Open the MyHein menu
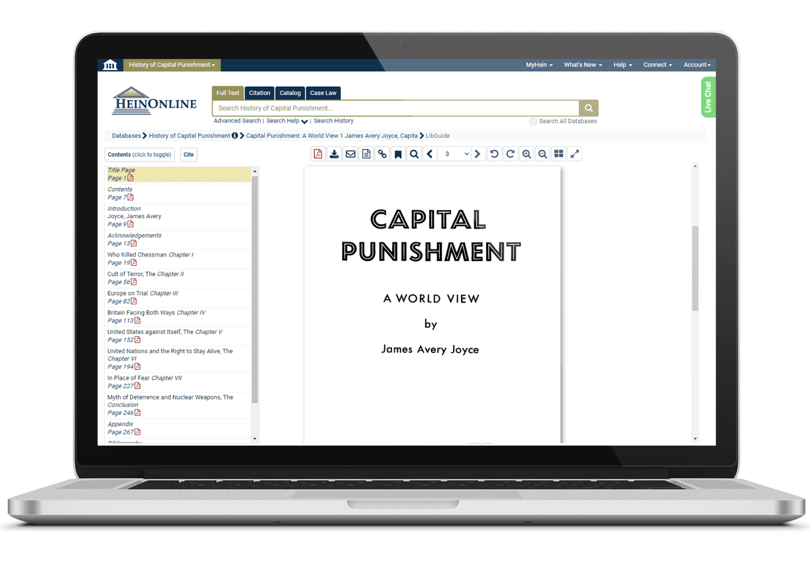 click(539, 65)
